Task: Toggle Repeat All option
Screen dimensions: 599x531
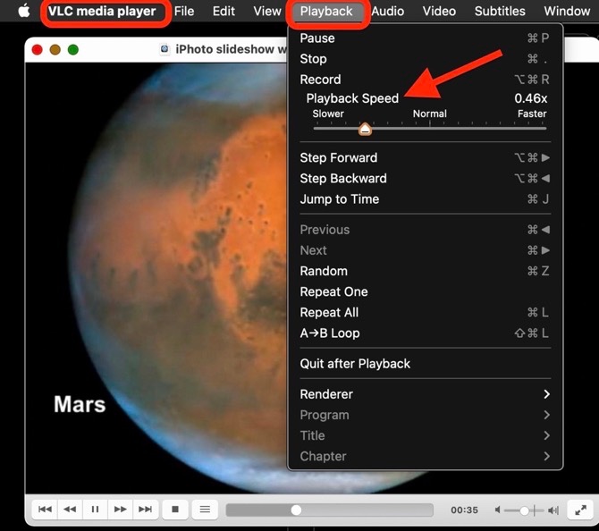Action: [425, 313]
